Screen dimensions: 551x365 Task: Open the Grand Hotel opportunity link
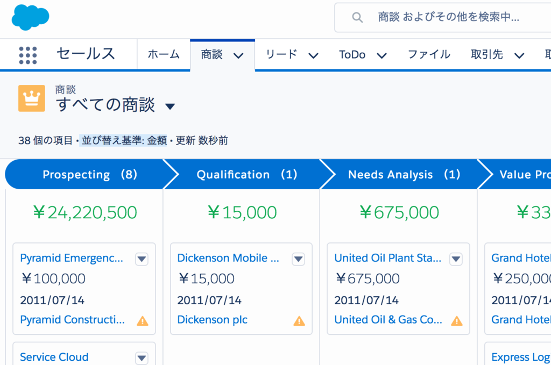[521, 258]
